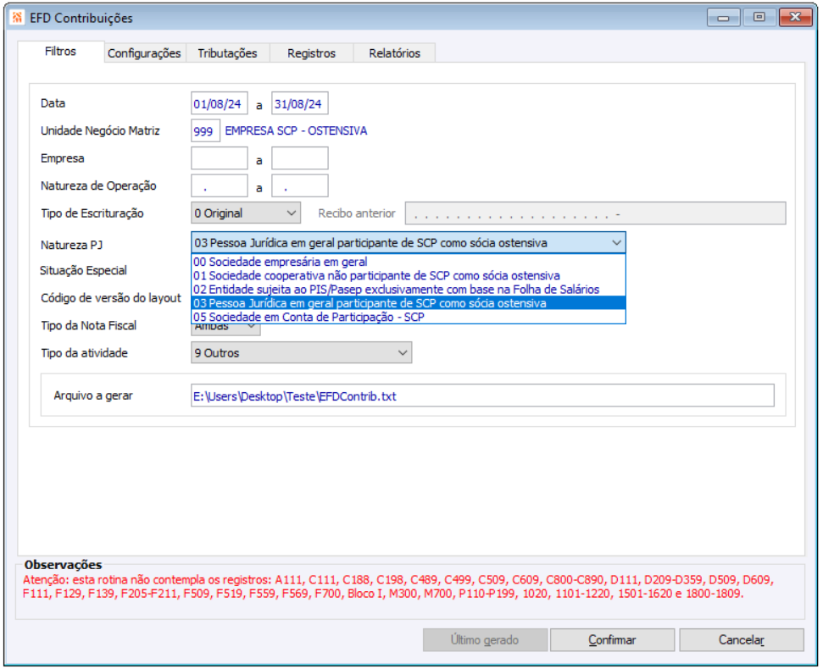This screenshot has width=823, height=669.
Task: Click the Recibo anterior field
Action: click(x=595, y=213)
